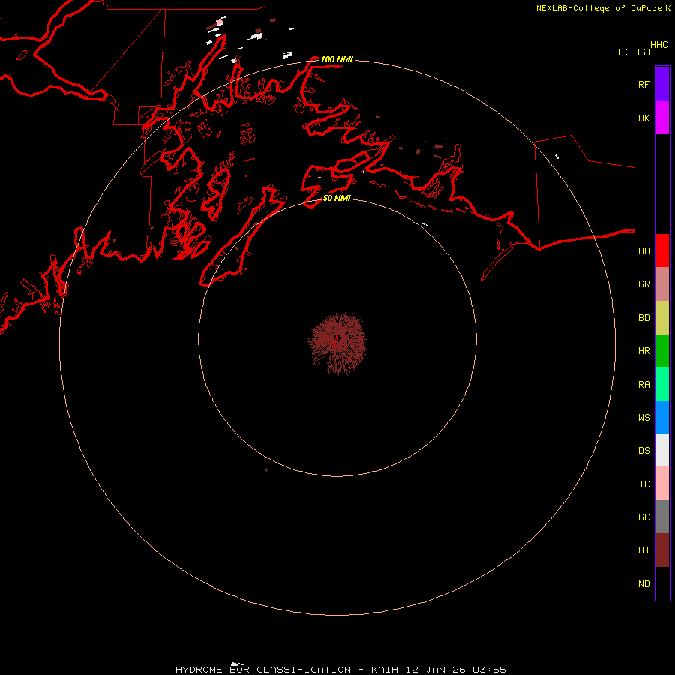This screenshot has width=675, height=675.
Task: Click the HA red legend swatch
Action: 662,250
